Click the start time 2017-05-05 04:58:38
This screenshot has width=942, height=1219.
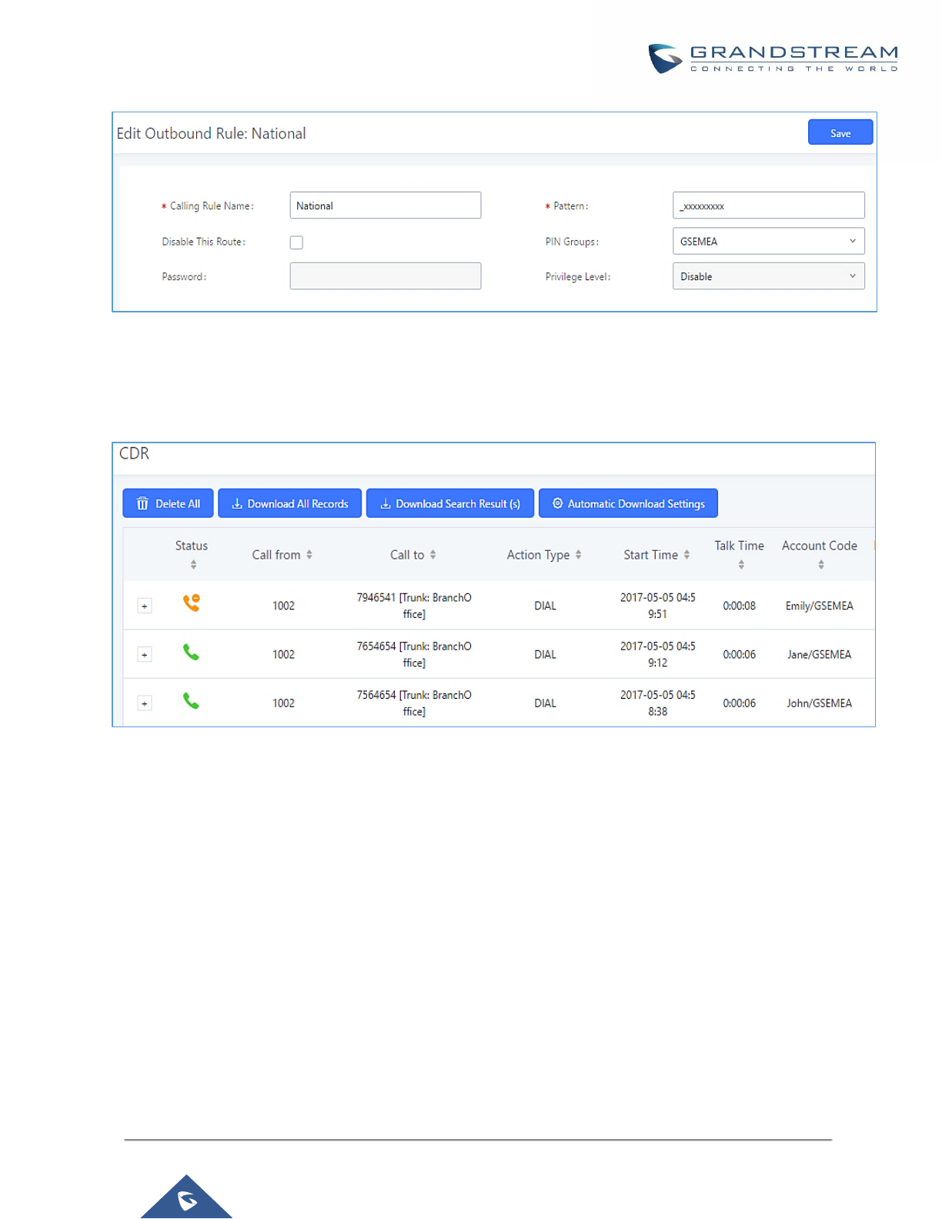click(657, 703)
